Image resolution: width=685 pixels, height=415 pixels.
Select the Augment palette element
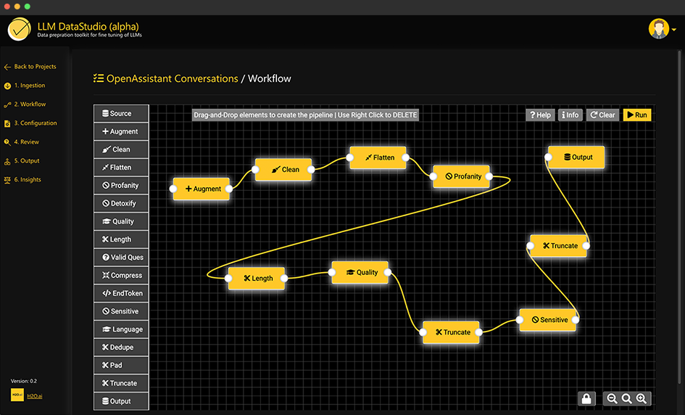point(121,131)
